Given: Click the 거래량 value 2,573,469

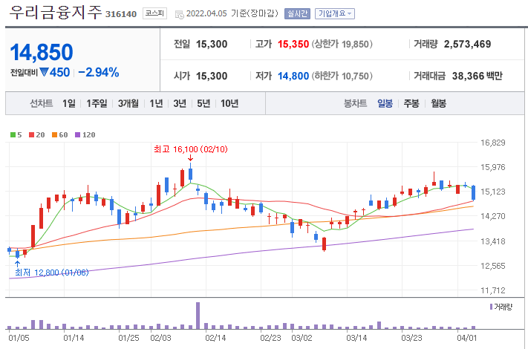Looking at the screenshot, I should (467, 44).
